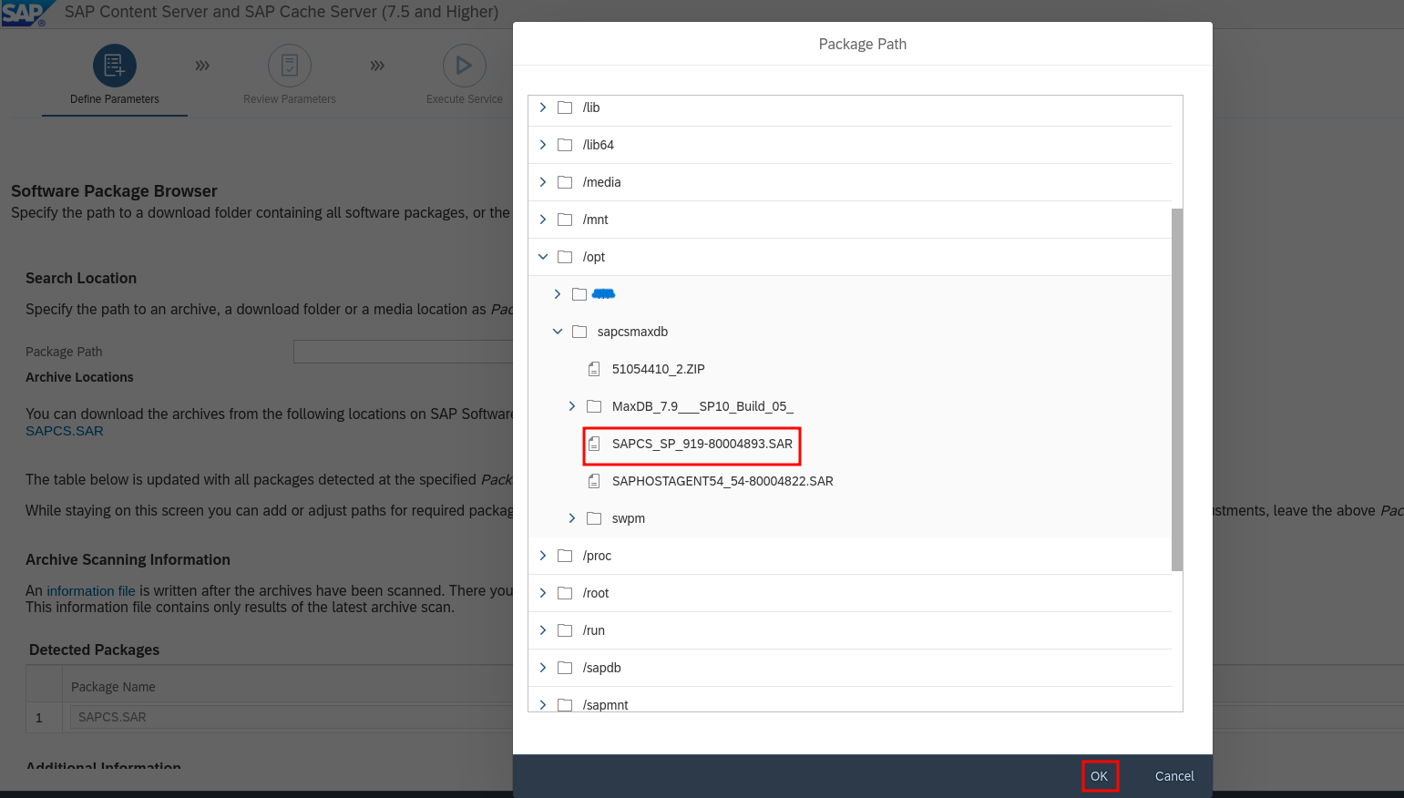1404x798 pixels.
Task: Select the /root folder entry
Action: pyautogui.click(x=596, y=593)
